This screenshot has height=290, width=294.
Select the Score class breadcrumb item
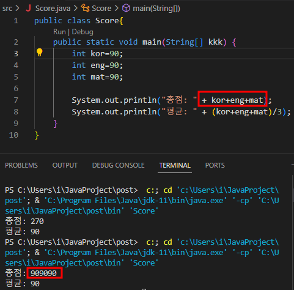[x=101, y=9]
